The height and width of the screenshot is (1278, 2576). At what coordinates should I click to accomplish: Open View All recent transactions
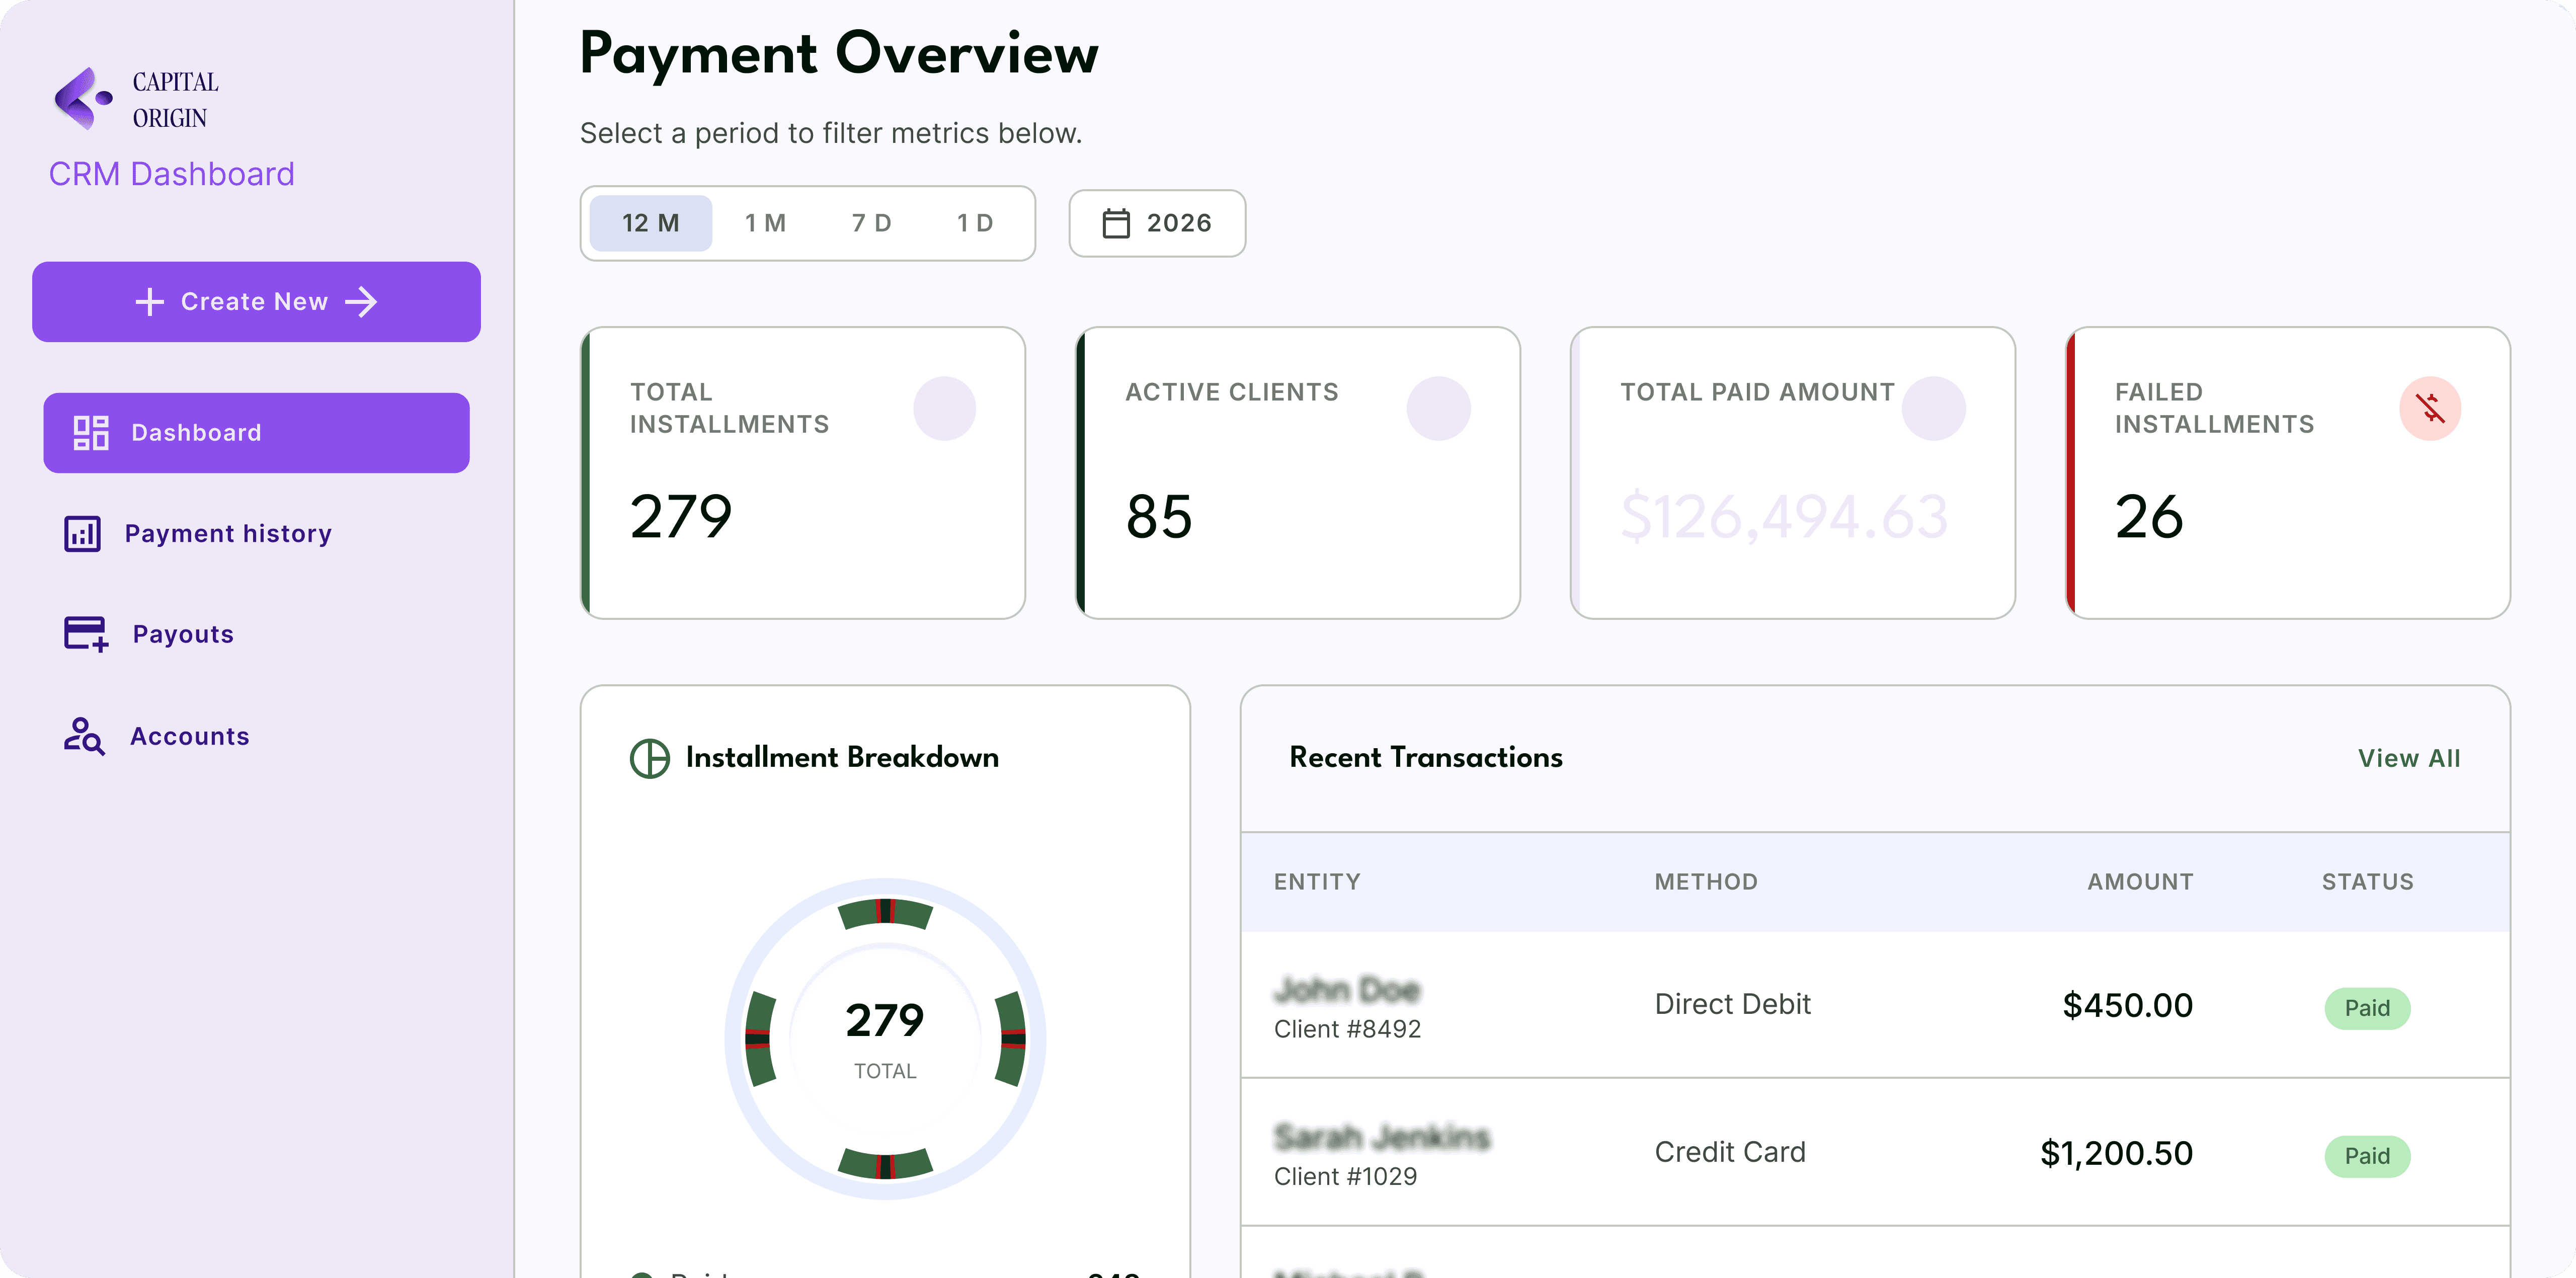[x=2409, y=758]
